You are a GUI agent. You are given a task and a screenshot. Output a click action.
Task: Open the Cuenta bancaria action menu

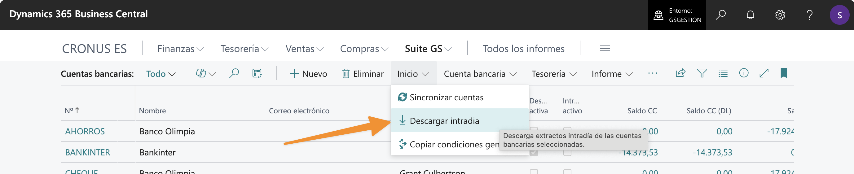[x=480, y=74]
